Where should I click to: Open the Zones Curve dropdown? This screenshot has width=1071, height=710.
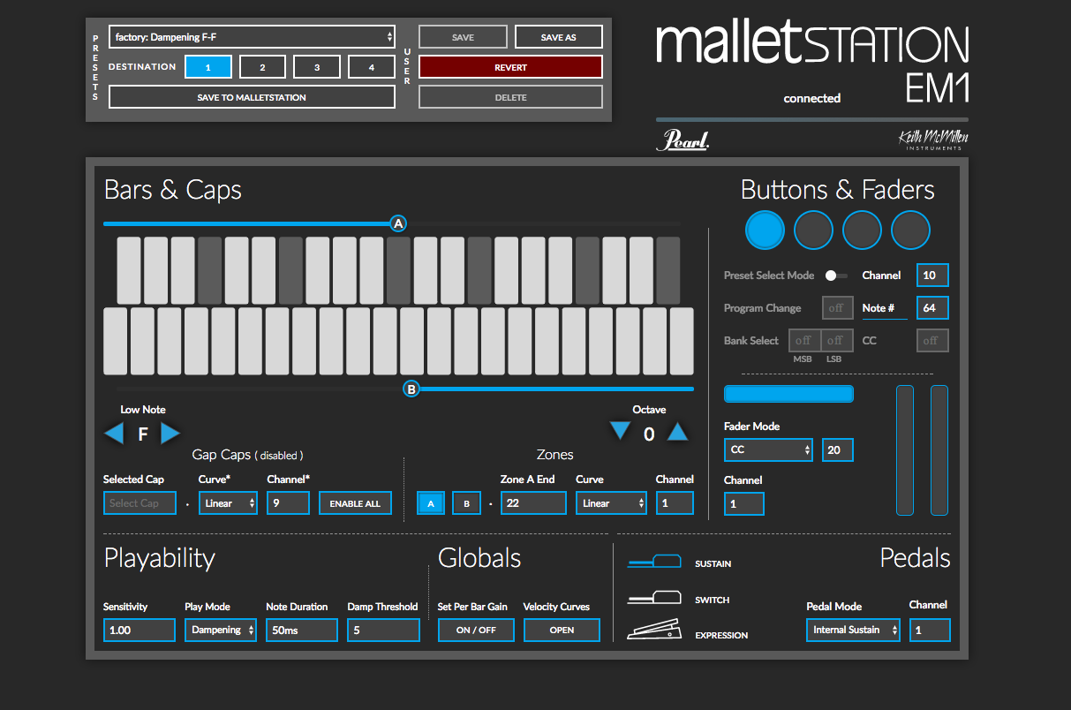point(612,503)
